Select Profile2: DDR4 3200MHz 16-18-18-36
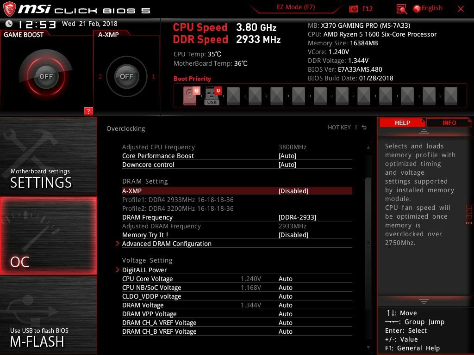Viewport: 474px width, 355px height. point(178,208)
